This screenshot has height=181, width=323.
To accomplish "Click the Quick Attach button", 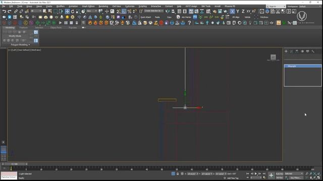I will point(146,17).
